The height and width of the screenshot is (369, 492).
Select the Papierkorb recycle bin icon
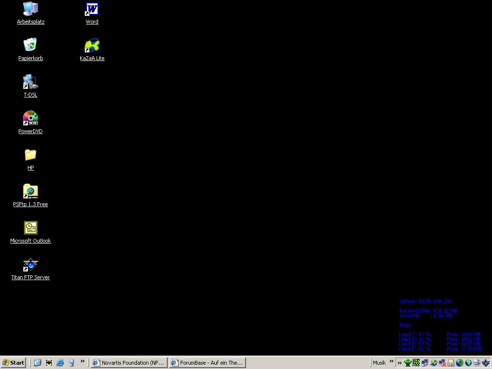click(30, 49)
